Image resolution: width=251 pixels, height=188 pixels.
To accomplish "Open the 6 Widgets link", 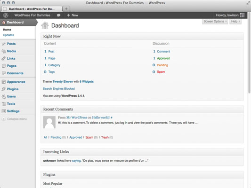I will (87, 82).
